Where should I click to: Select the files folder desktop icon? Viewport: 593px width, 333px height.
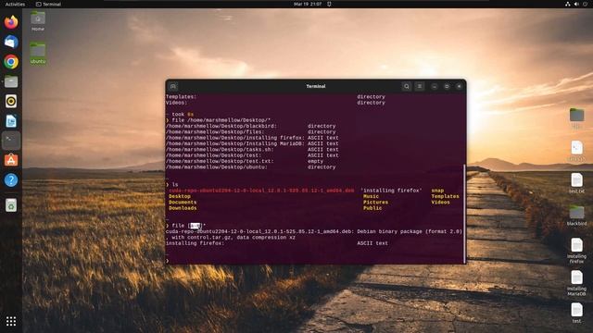(576, 118)
